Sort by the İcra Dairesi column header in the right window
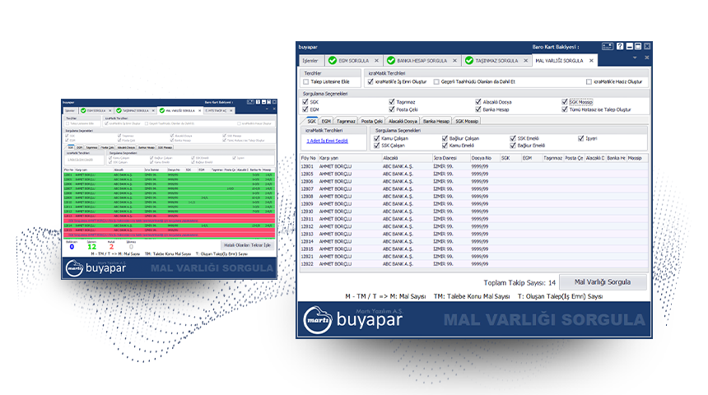This screenshot has height=395, width=708. point(450,158)
